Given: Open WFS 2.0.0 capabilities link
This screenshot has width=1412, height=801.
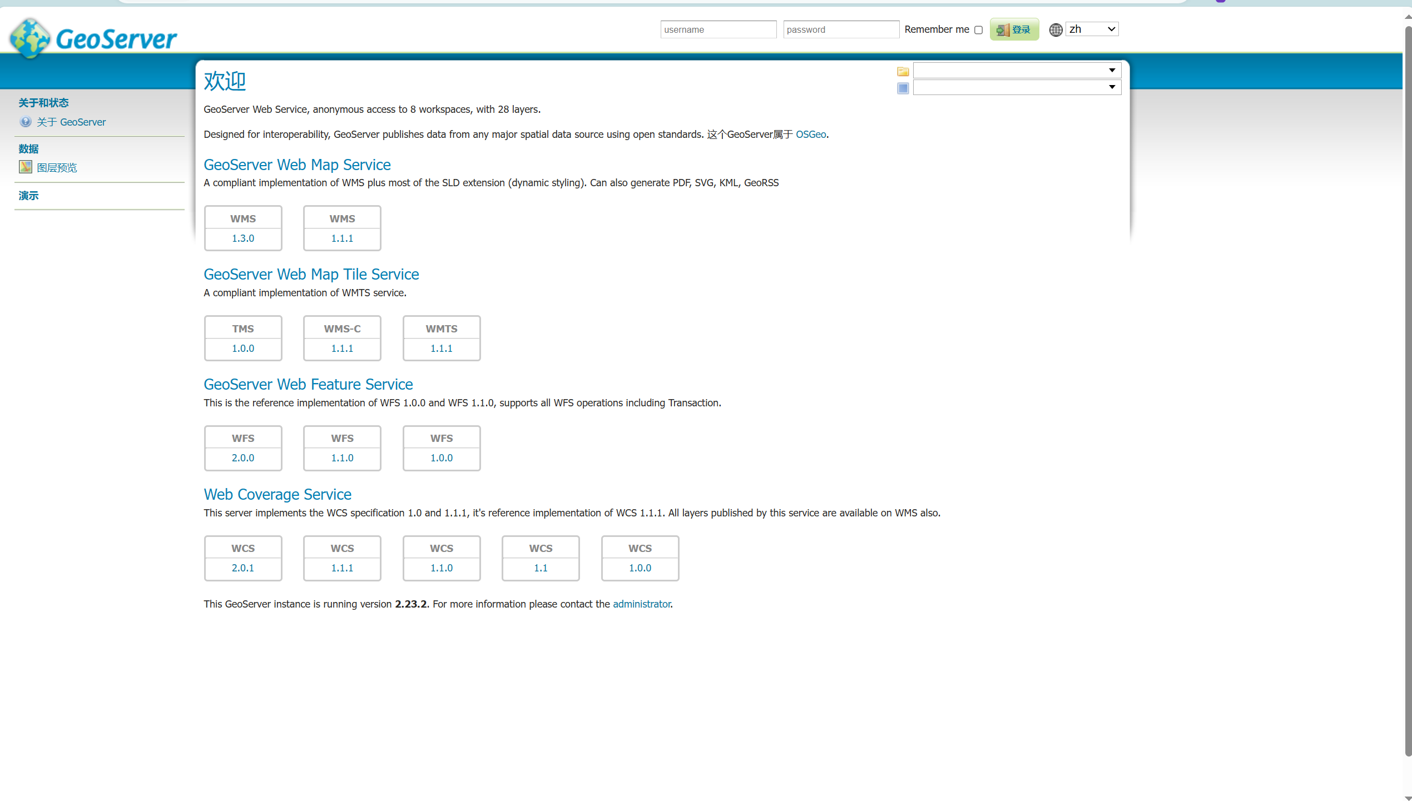Looking at the screenshot, I should pyautogui.click(x=243, y=458).
